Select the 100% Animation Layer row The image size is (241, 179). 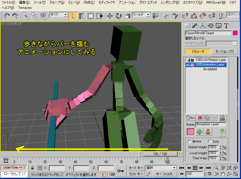(x=206, y=64)
